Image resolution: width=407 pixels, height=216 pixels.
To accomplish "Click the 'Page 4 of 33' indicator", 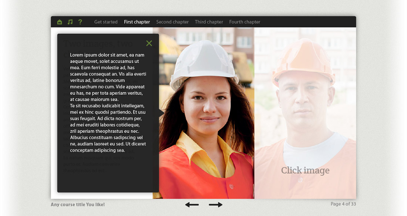I will click(343, 204).
